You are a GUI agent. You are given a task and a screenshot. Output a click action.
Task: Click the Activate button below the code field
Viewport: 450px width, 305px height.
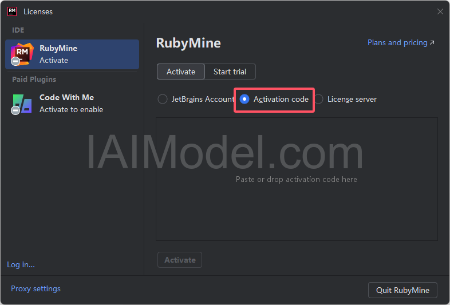tap(180, 260)
